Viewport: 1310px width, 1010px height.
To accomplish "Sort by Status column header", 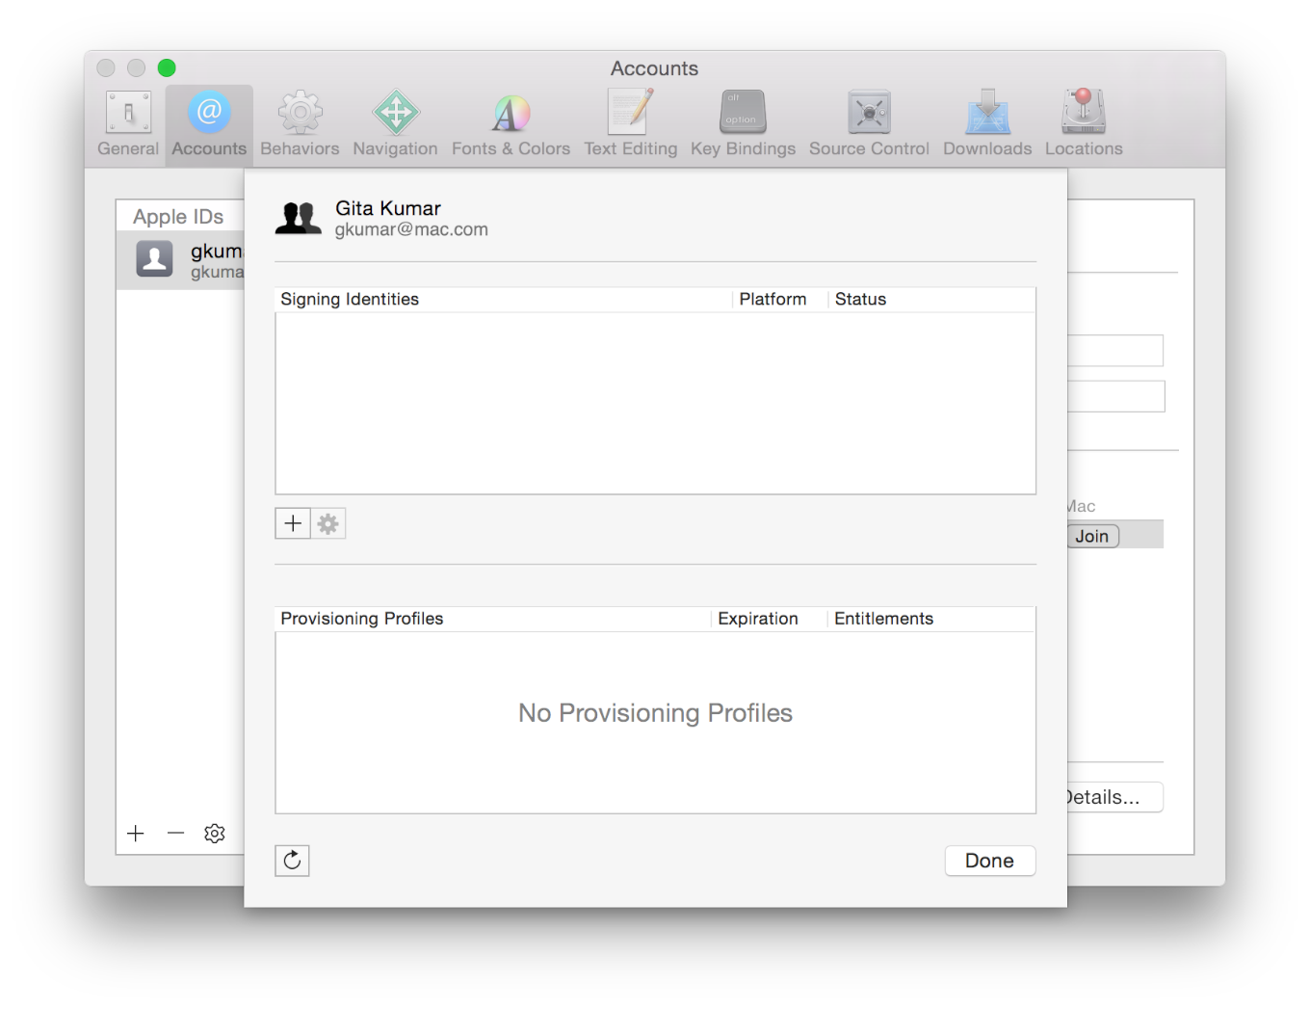I will [931, 299].
